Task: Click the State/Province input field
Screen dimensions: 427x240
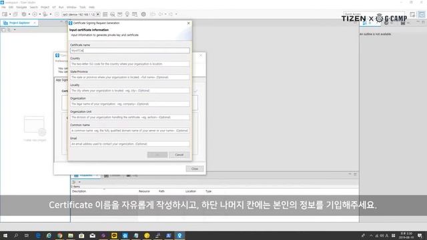Action: [x=130, y=77]
